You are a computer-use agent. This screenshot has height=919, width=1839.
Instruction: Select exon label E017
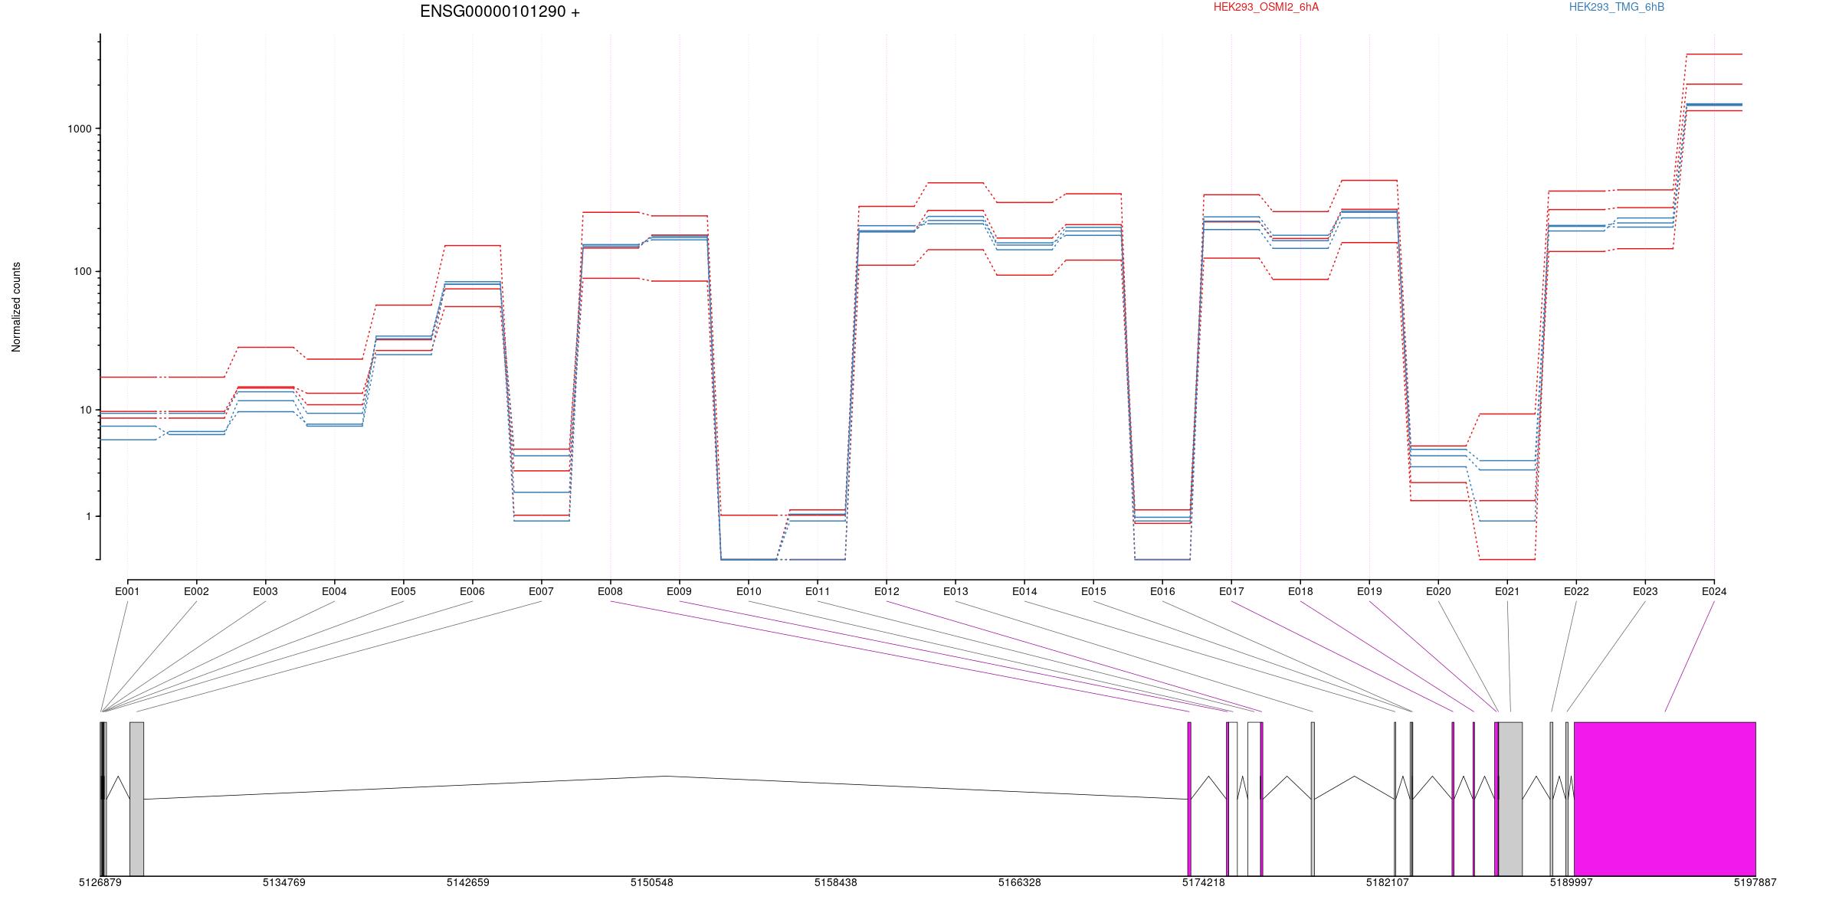pos(1231,591)
